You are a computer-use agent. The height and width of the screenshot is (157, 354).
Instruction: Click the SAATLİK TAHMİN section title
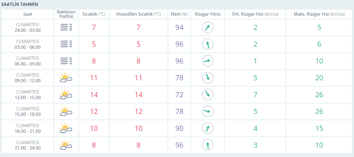(20, 5)
